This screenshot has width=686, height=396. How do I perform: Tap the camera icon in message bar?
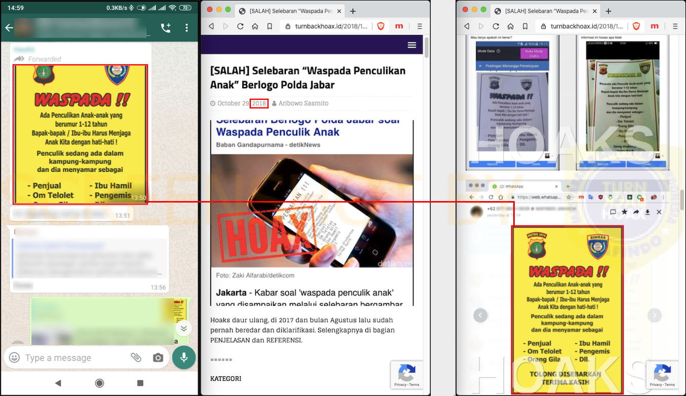[x=158, y=358]
